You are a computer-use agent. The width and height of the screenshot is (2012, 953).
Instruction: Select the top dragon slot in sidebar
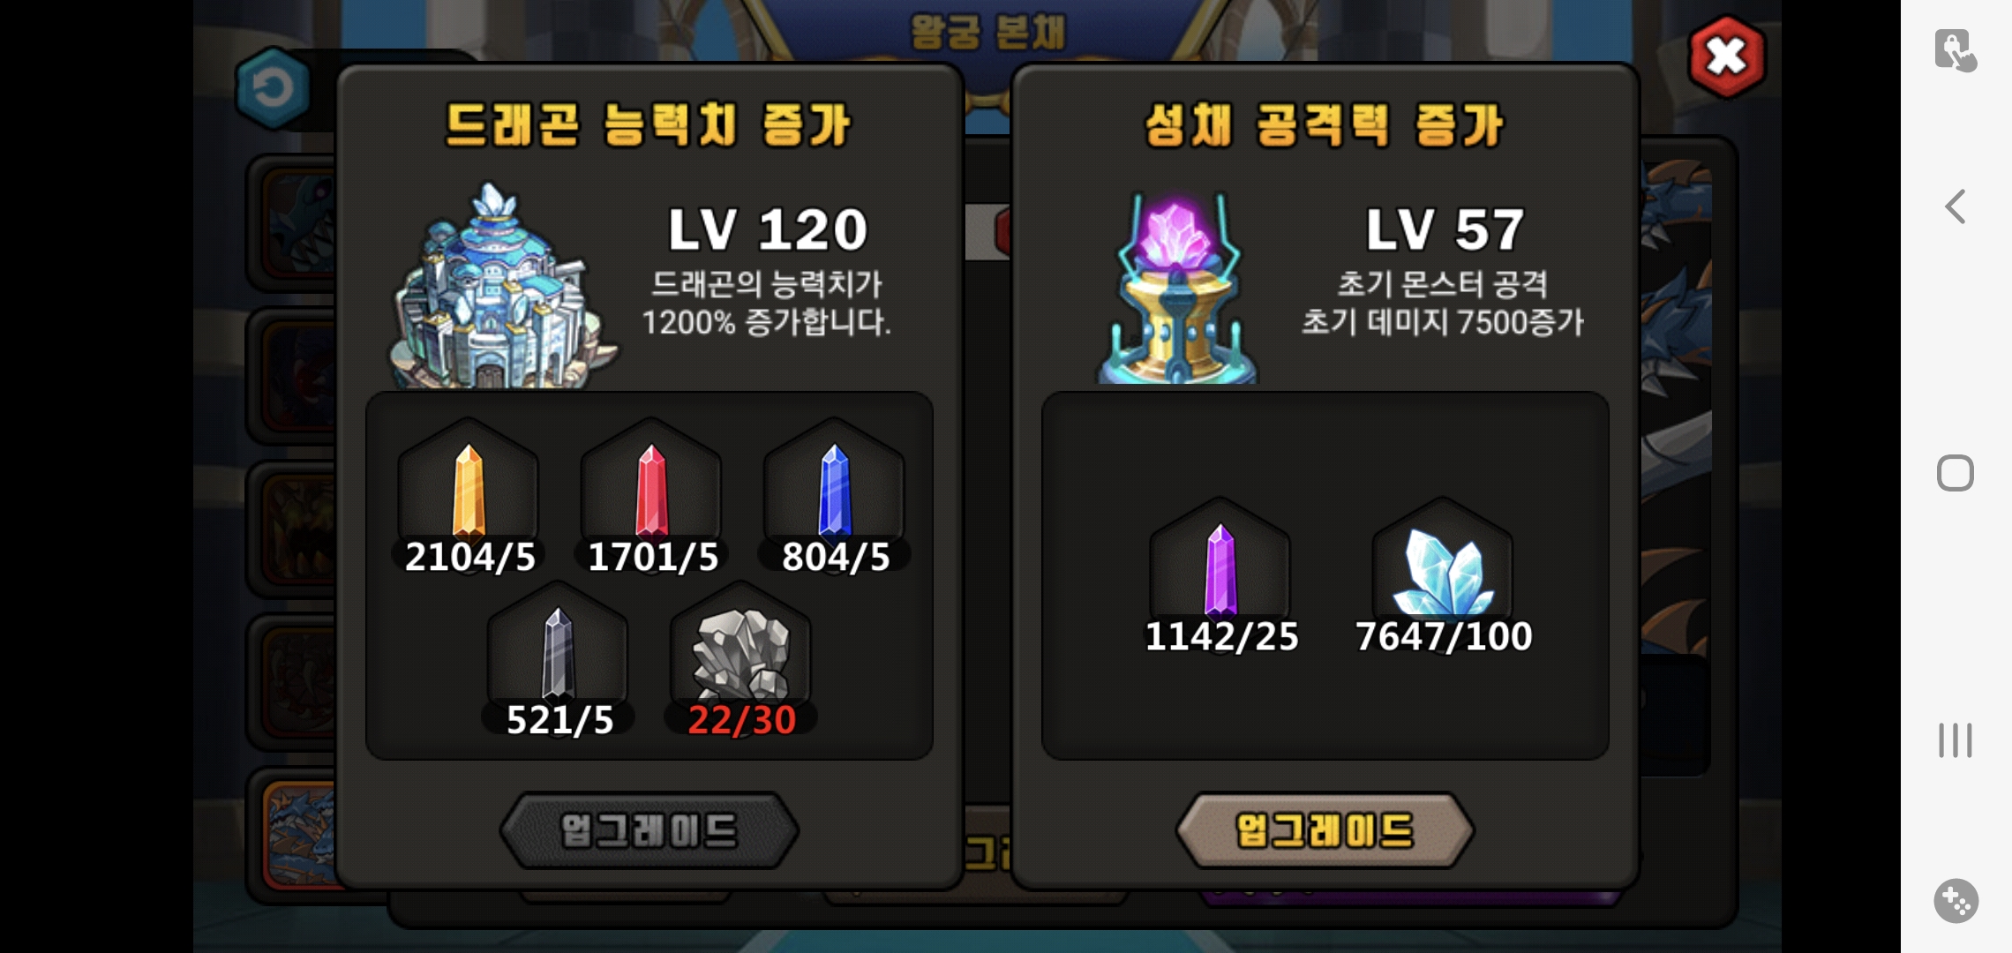tap(298, 222)
